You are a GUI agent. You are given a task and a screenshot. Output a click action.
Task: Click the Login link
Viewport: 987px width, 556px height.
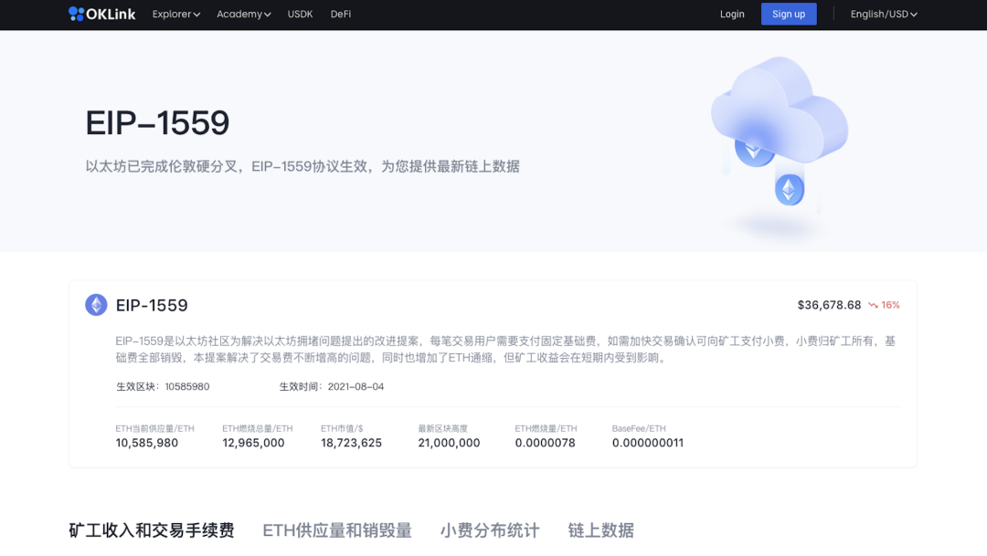[x=732, y=14]
